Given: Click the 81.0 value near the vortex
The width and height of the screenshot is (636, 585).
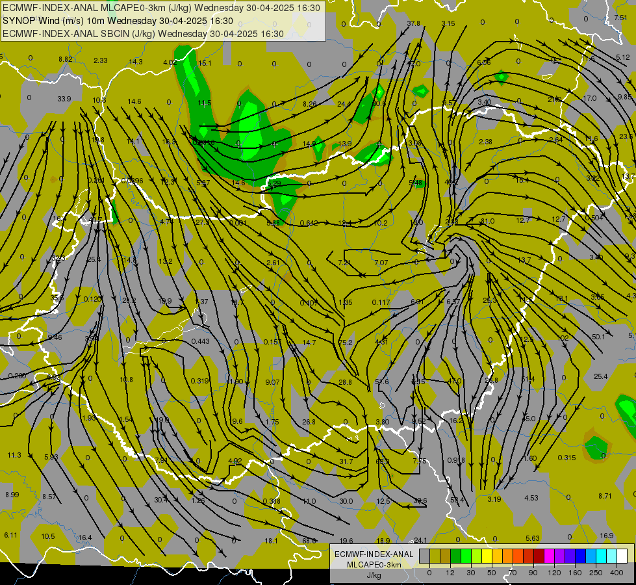Looking at the screenshot, I should coord(487,221).
